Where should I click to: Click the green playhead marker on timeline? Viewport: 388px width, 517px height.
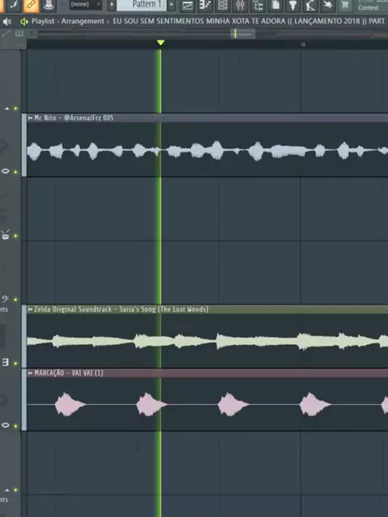point(160,43)
